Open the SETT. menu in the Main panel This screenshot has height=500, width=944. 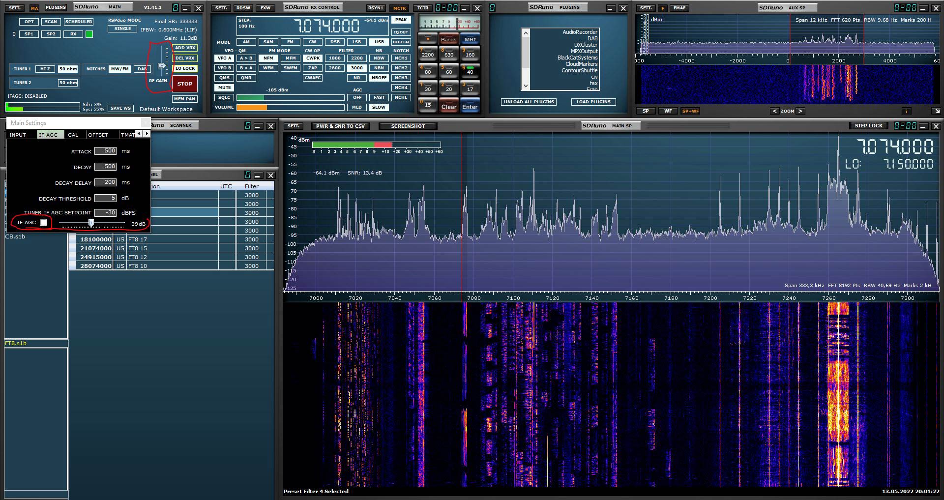[15, 8]
